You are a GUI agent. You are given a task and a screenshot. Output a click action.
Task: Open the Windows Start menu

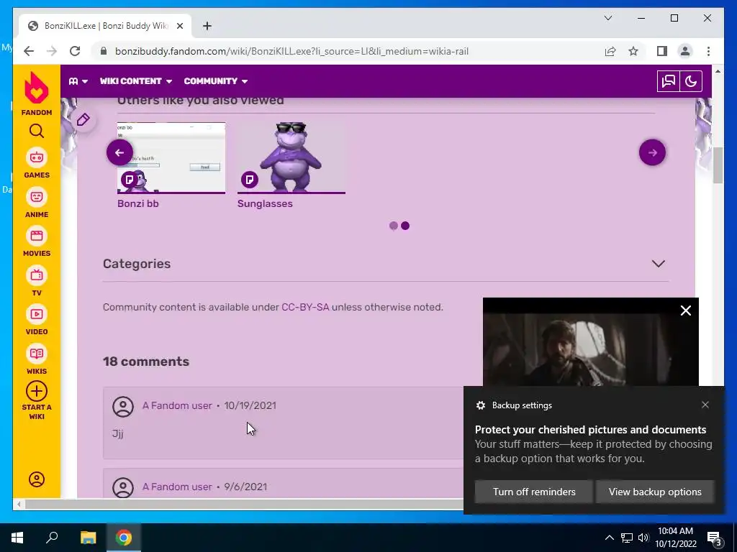point(17,538)
